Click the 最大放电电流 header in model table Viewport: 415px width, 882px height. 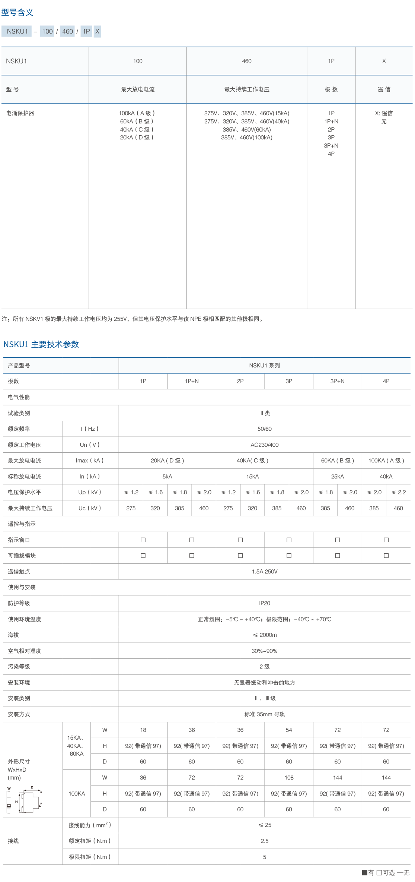[x=137, y=89]
